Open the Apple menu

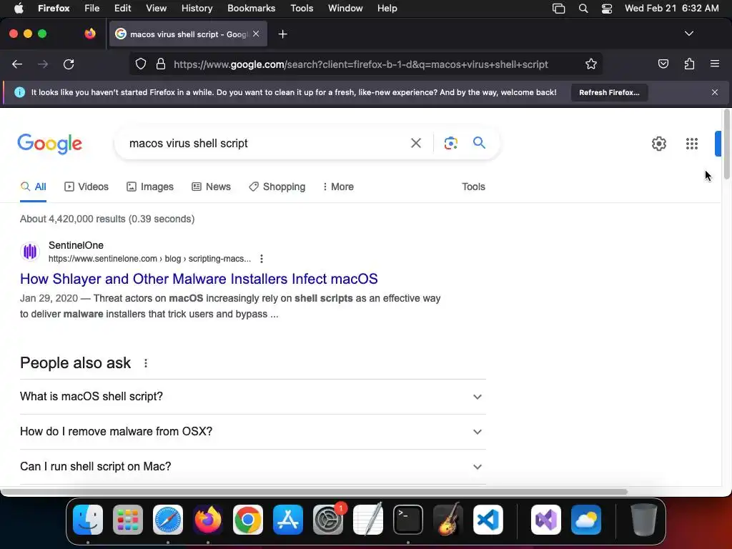(19, 9)
